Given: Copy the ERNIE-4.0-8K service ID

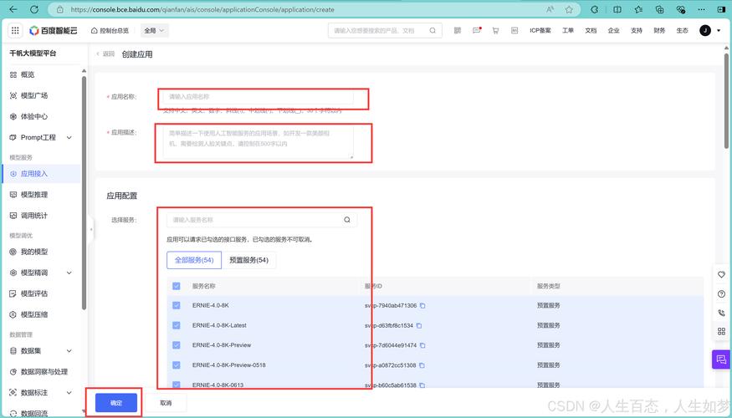Looking at the screenshot, I should coord(422,306).
